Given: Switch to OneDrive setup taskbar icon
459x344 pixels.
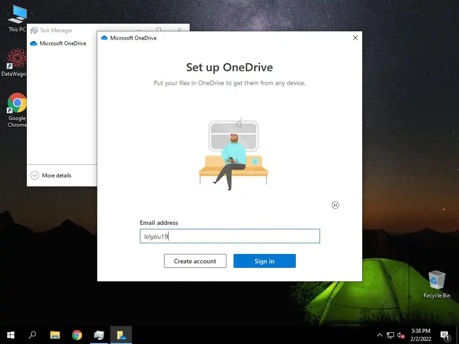Looking at the screenshot, I should pos(121,335).
